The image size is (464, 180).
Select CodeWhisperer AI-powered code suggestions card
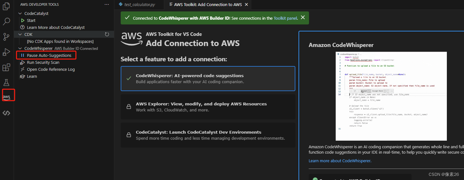click(208, 78)
